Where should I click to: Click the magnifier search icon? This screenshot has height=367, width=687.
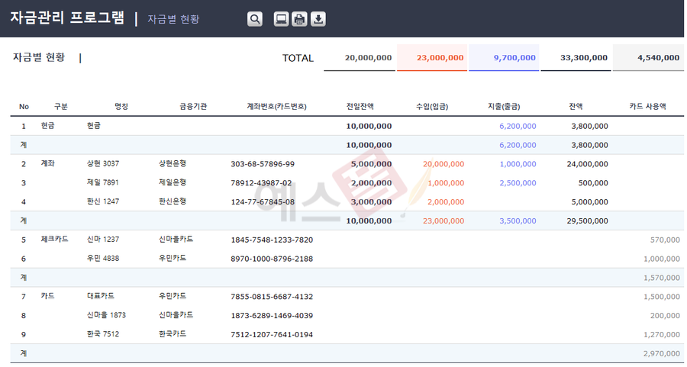254,19
